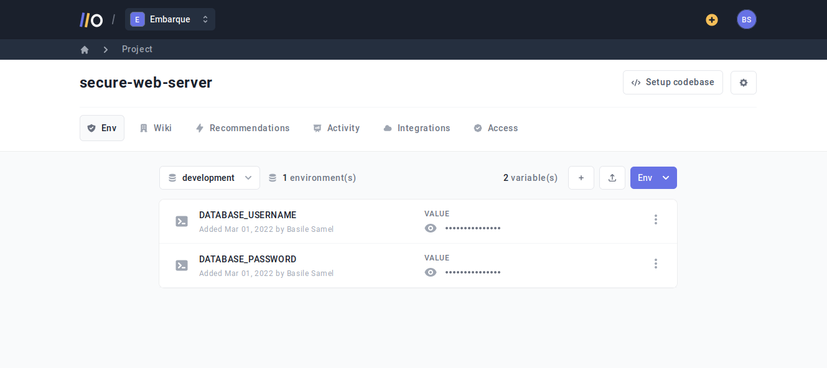The image size is (827, 368).
Task: Open the BS user avatar menu
Action: point(747,19)
